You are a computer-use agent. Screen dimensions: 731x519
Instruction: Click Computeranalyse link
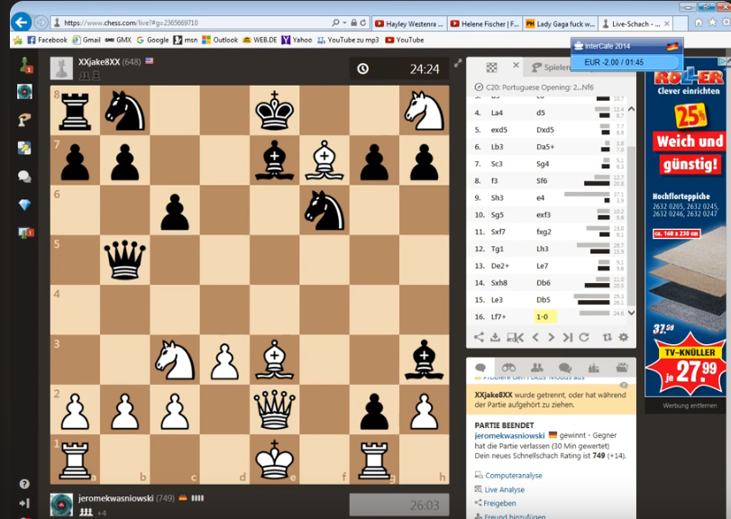coord(513,476)
